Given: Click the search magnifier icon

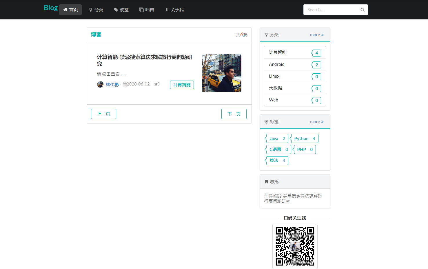Looking at the screenshot, I should [x=363, y=10].
